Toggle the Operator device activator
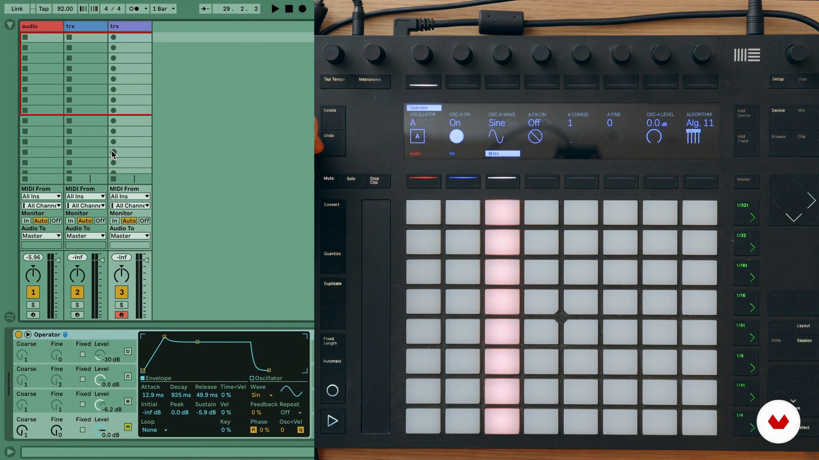The image size is (819, 460). pos(18,334)
